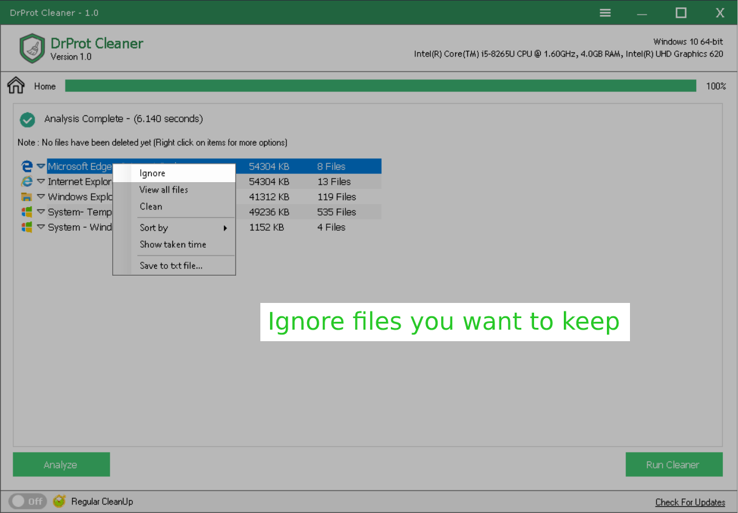The width and height of the screenshot is (738, 513).
Task: Expand the Microsoft Edge row arrow
Action: pyautogui.click(x=41, y=166)
